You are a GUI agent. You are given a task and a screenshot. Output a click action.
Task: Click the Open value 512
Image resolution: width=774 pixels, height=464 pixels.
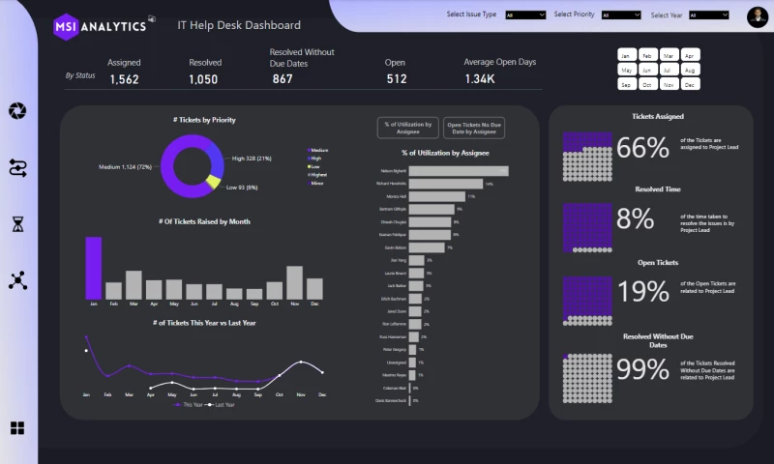(x=397, y=79)
